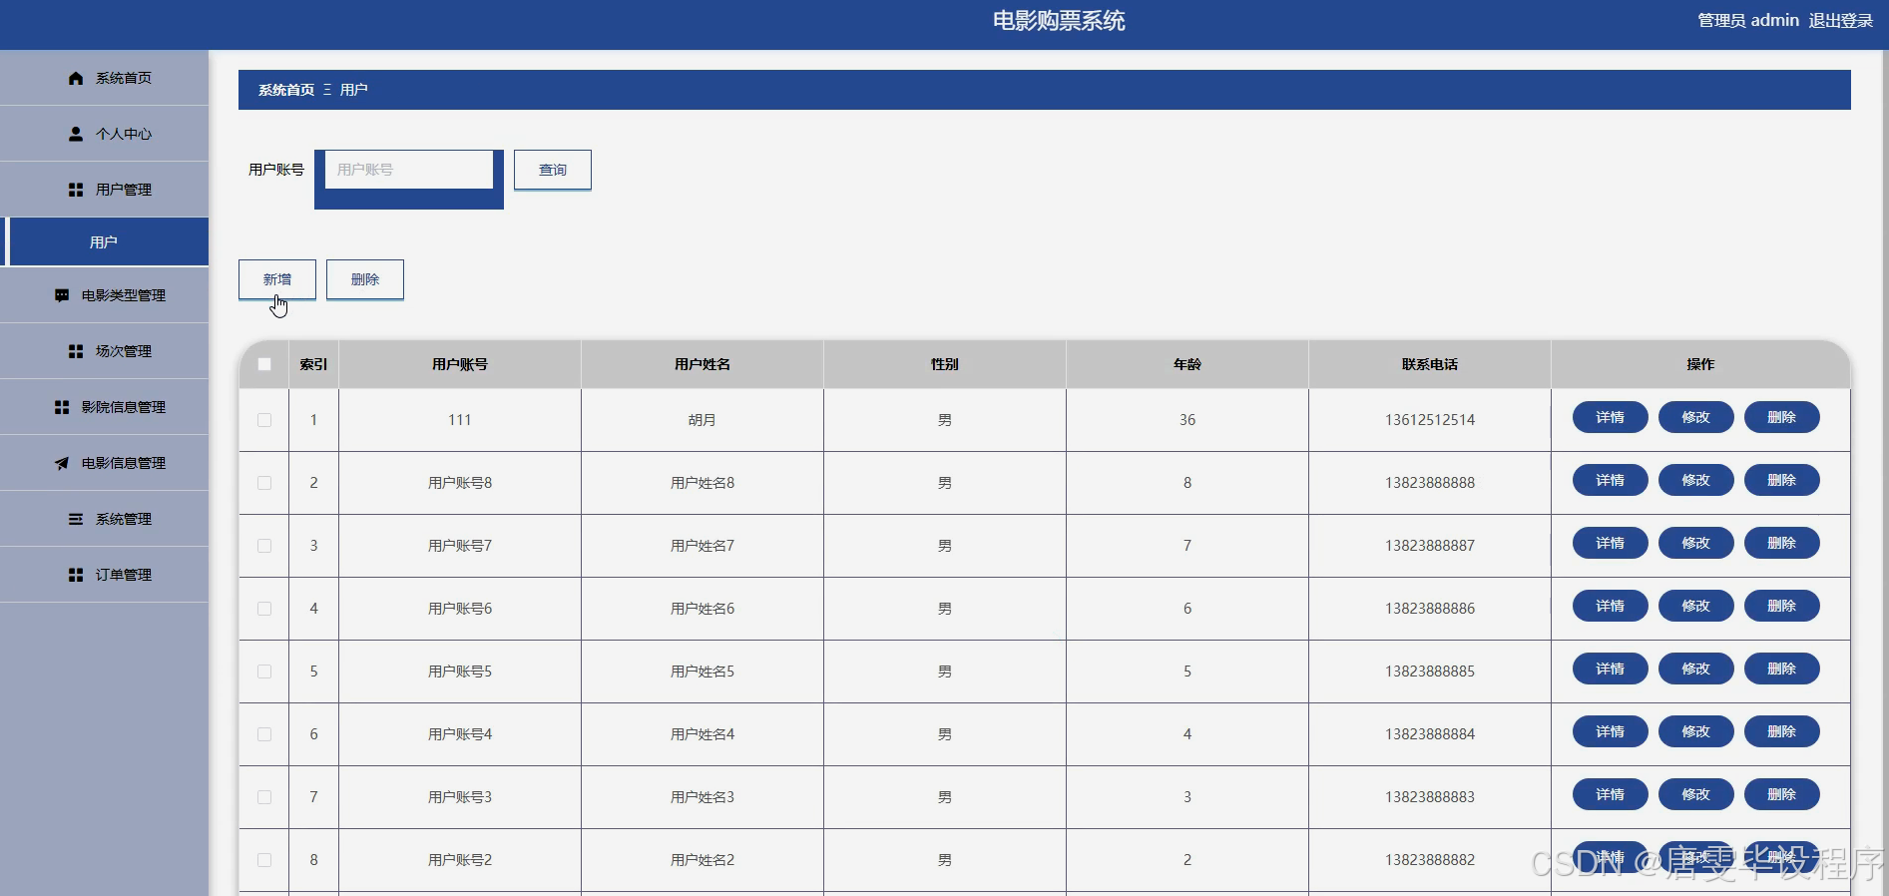Open 详情 for 用户账号5

pos(1611,669)
